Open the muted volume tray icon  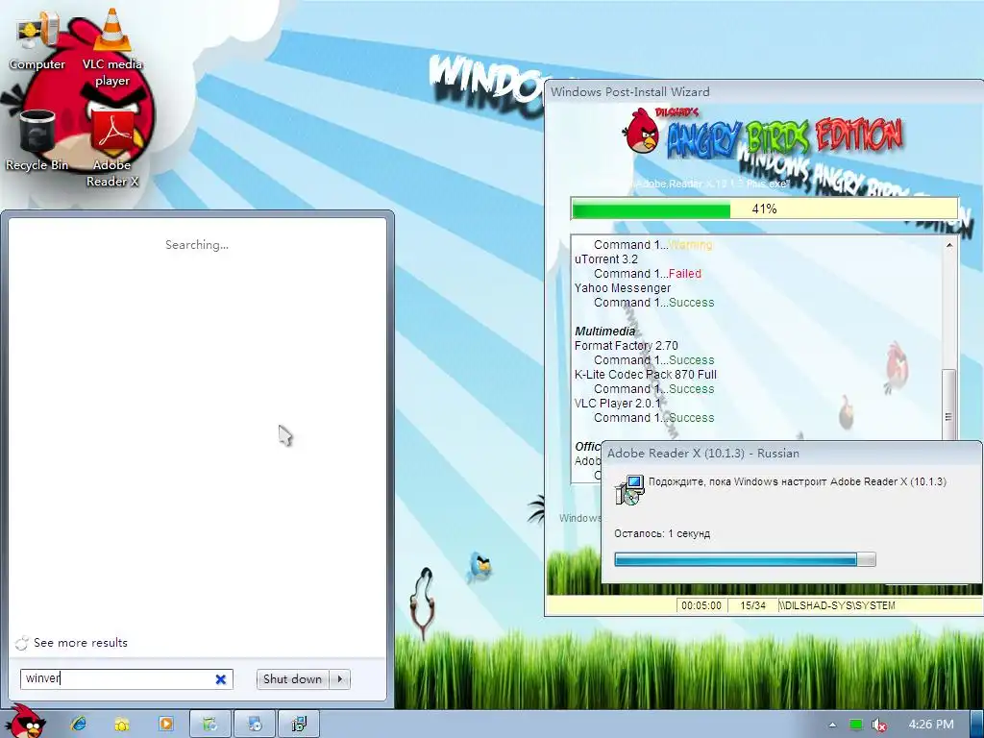(879, 725)
